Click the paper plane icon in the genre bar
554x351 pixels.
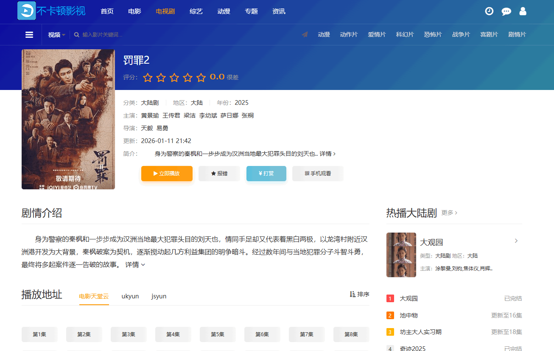click(305, 34)
